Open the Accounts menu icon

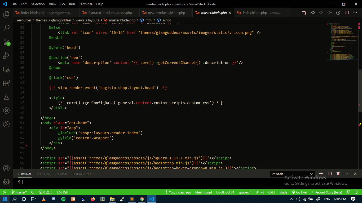pyautogui.click(x=6, y=168)
